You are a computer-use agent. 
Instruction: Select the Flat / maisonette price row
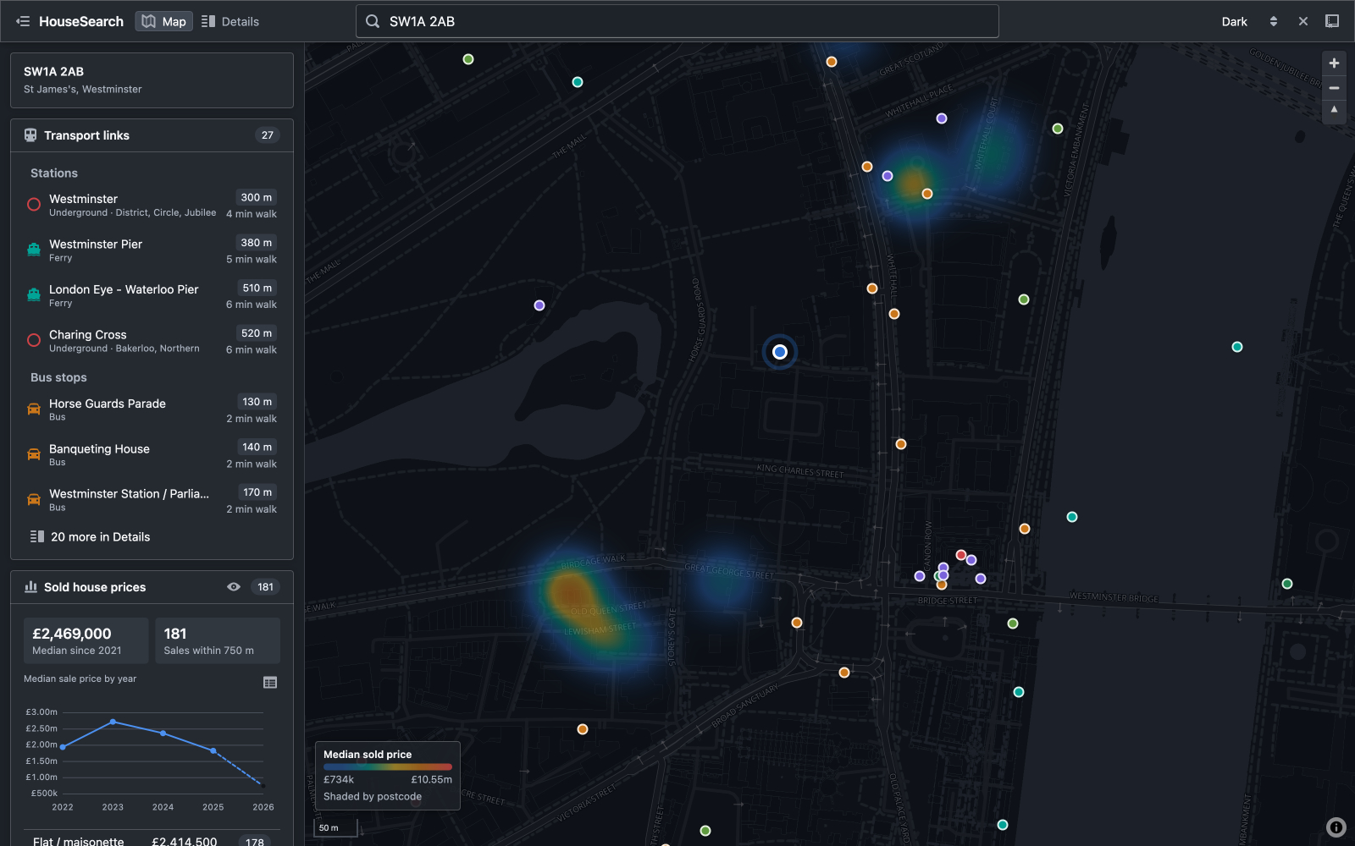152,841
